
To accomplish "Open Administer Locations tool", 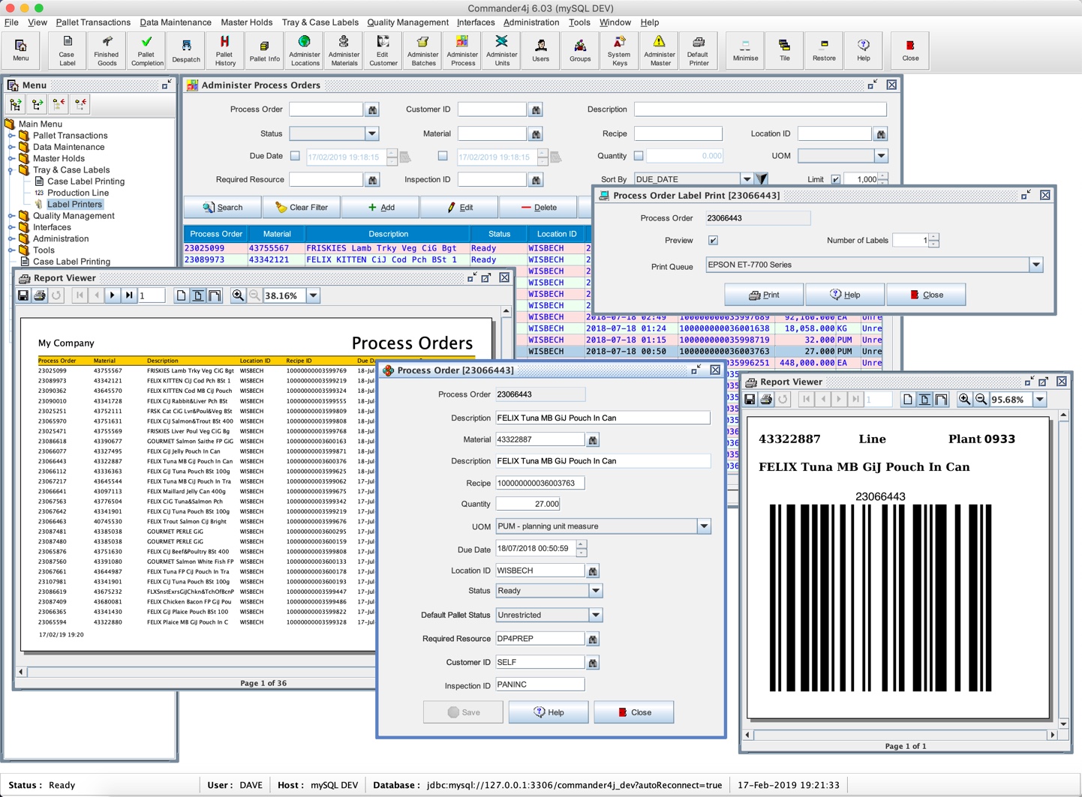I will tap(305, 49).
